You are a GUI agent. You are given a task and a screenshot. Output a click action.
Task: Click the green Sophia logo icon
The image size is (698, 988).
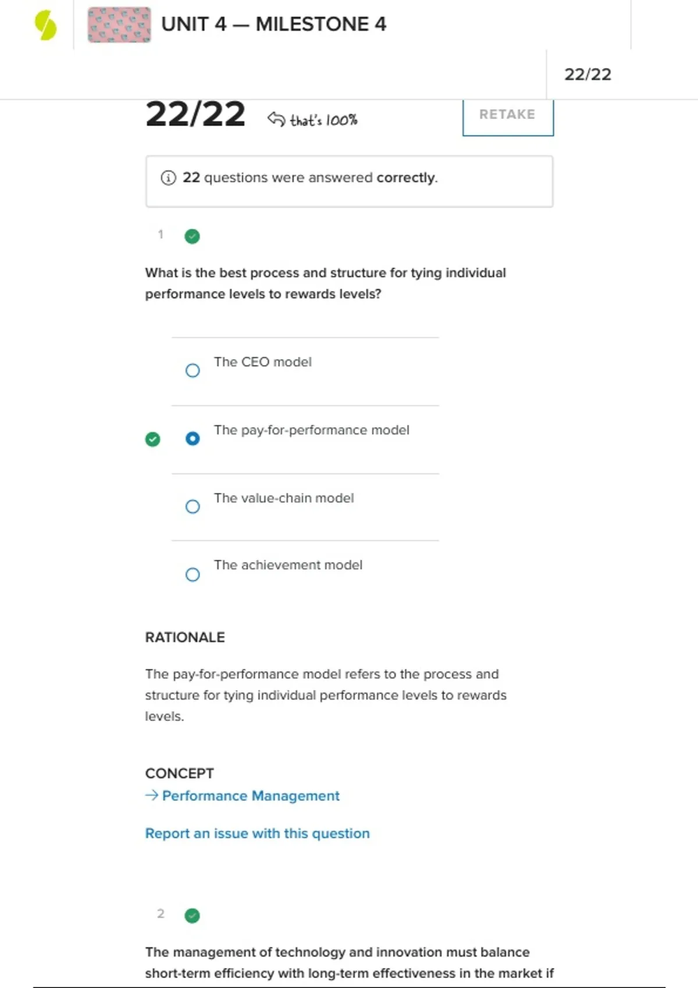click(45, 26)
